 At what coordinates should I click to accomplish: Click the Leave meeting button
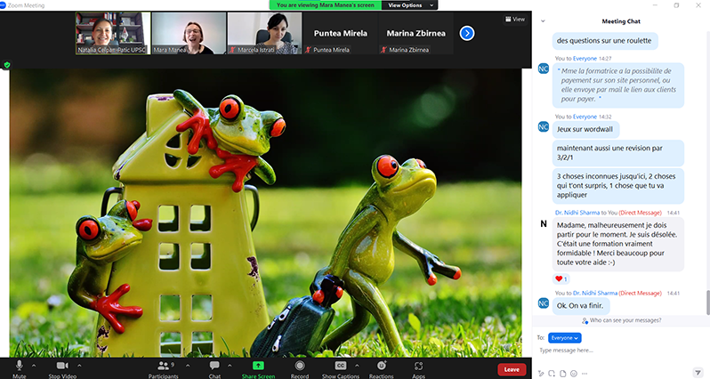(511, 369)
